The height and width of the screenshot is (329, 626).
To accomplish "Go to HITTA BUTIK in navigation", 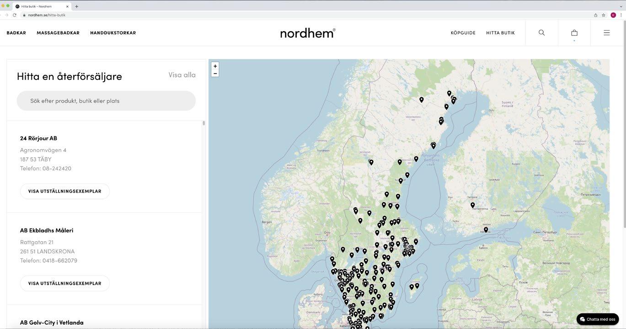I will 500,33.
